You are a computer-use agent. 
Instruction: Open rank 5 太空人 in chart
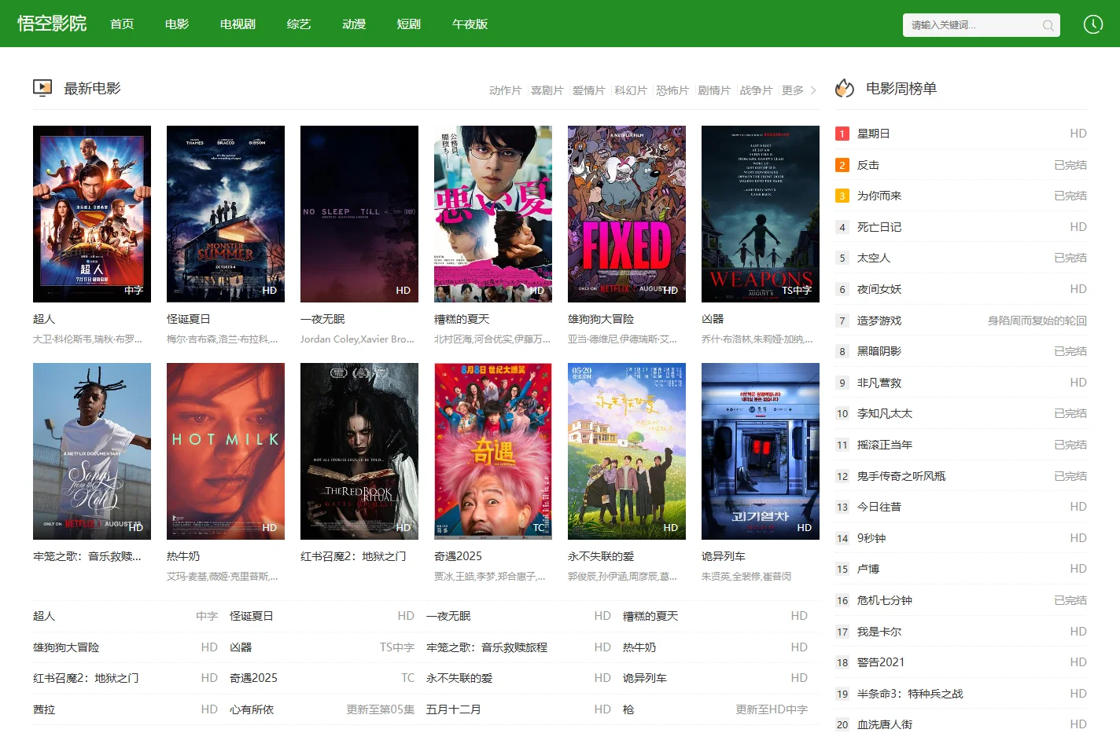(x=961, y=258)
